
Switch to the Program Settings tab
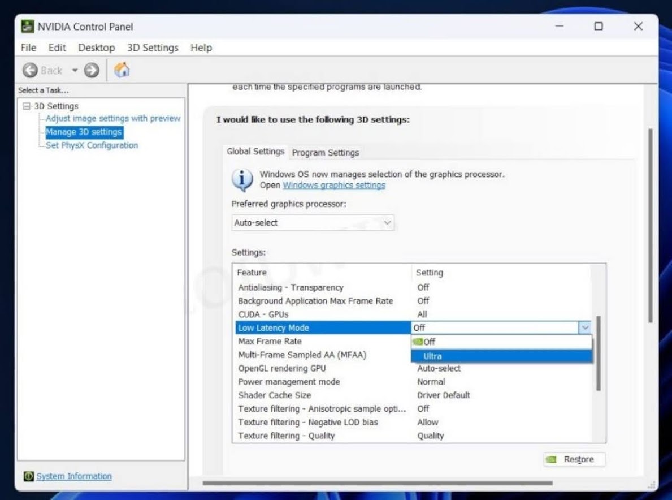[326, 153]
